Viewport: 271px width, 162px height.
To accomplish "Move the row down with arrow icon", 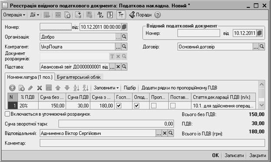I will (x=67, y=88).
